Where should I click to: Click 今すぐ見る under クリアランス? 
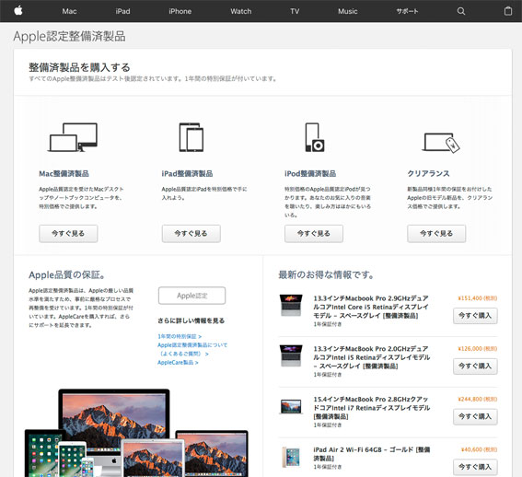pyautogui.click(x=436, y=234)
